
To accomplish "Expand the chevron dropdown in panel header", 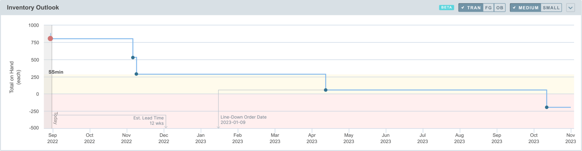I will (x=570, y=8).
